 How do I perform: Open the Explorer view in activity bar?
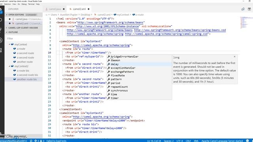click(x=1, y=11)
